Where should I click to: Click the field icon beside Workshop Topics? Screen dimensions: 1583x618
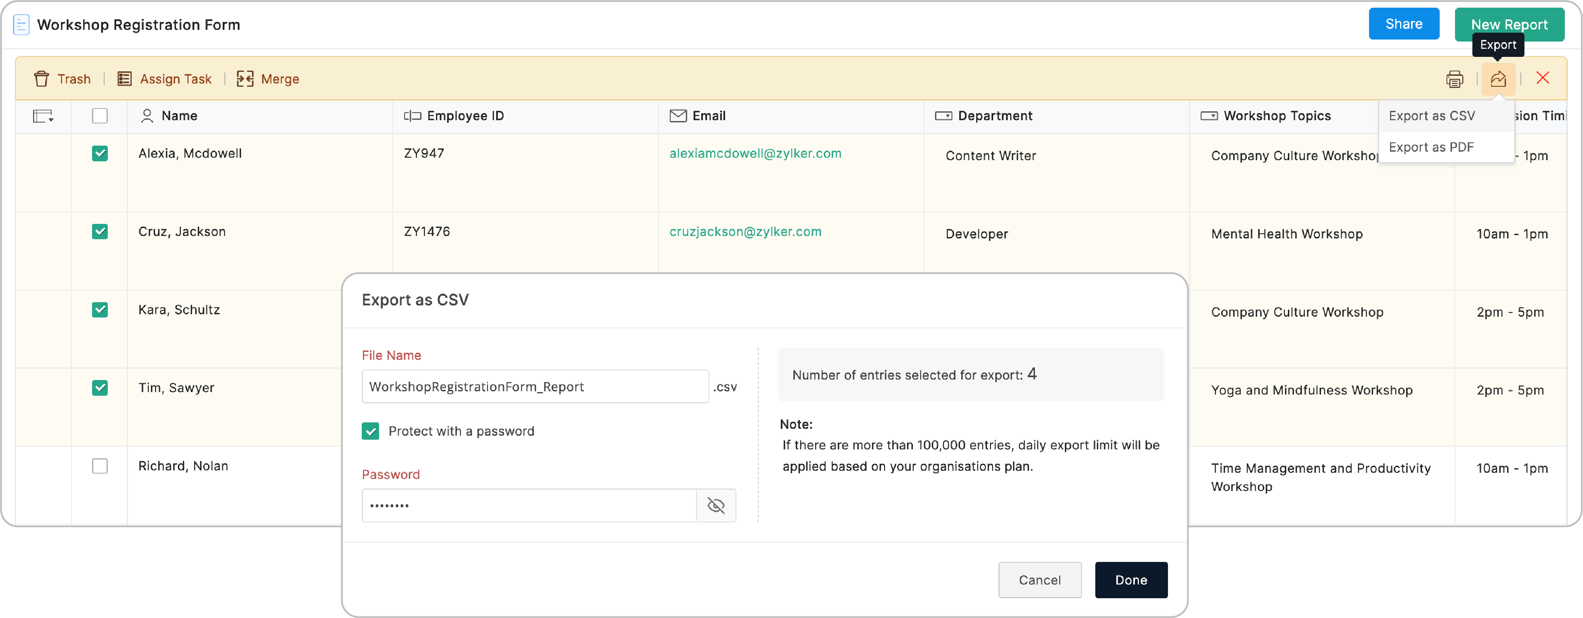(1209, 115)
